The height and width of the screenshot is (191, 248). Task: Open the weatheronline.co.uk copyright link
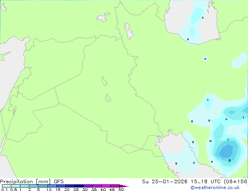[x=215, y=187]
